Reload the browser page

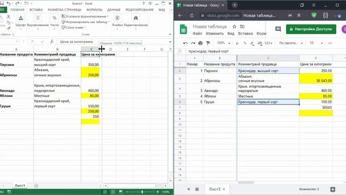tap(192, 16)
